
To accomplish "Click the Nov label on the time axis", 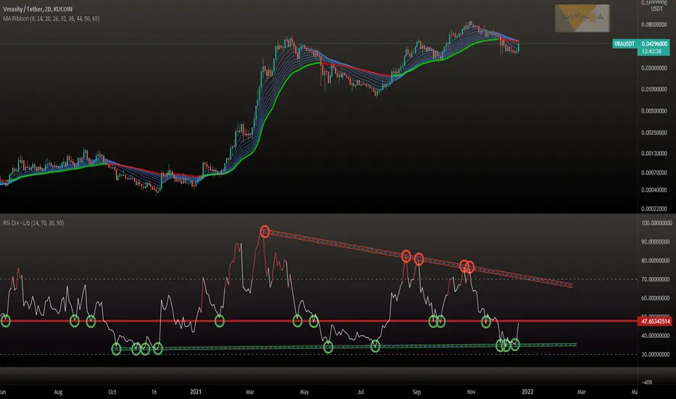I will (x=471, y=392).
